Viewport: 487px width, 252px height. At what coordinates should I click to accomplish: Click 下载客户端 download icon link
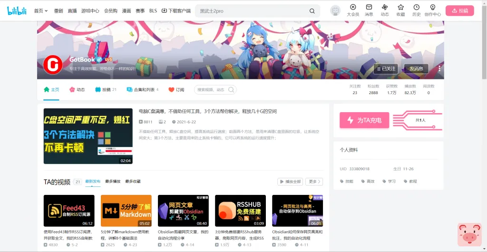coord(176,11)
